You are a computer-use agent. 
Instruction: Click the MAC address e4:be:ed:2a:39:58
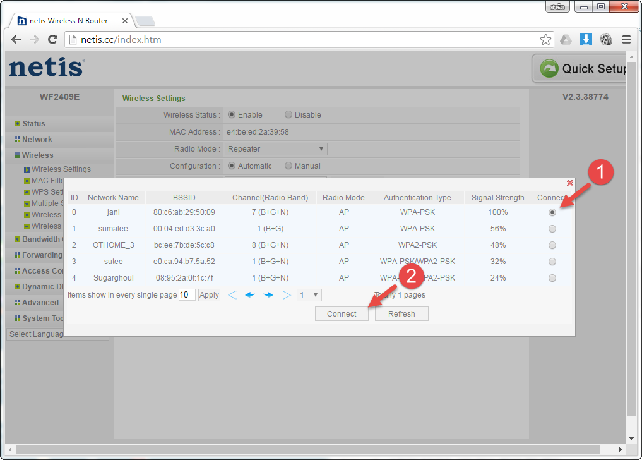point(258,132)
